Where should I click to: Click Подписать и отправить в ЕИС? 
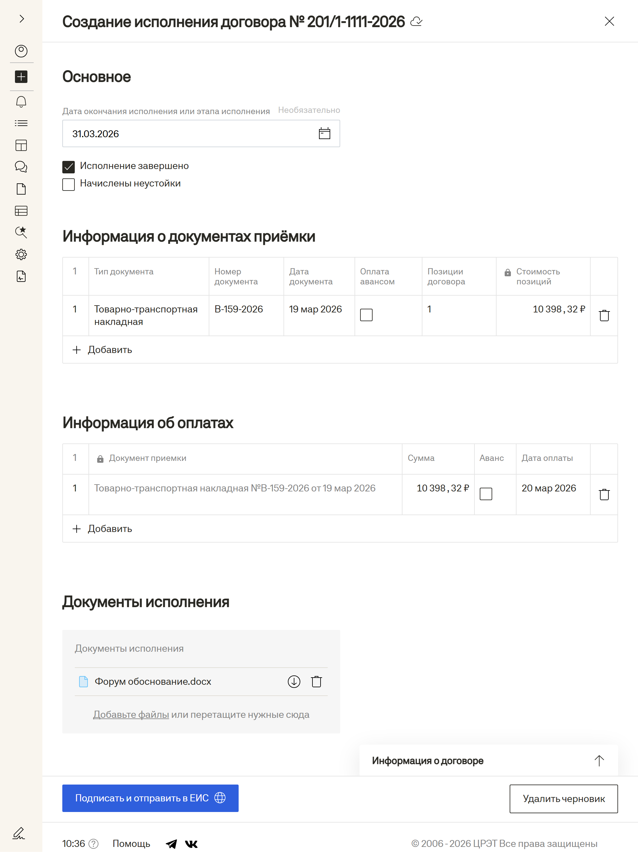pyautogui.click(x=150, y=798)
